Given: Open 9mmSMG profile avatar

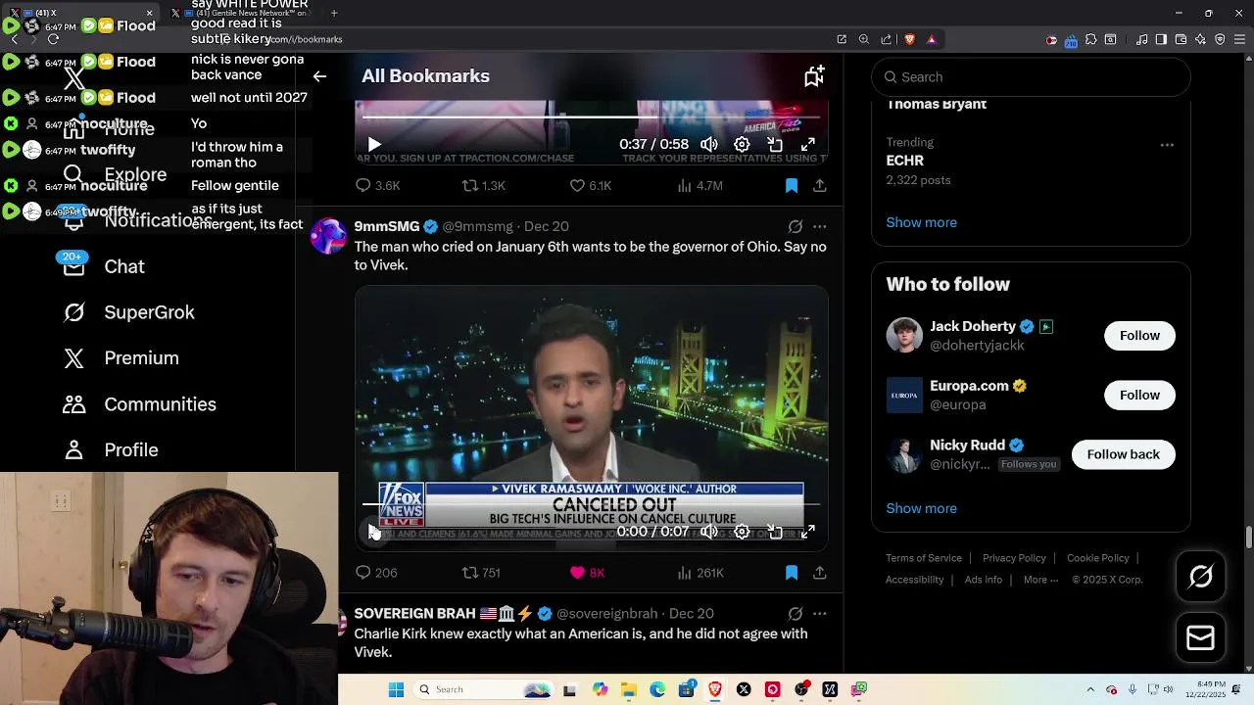Looking at the screenshot, I should point(328,236).
